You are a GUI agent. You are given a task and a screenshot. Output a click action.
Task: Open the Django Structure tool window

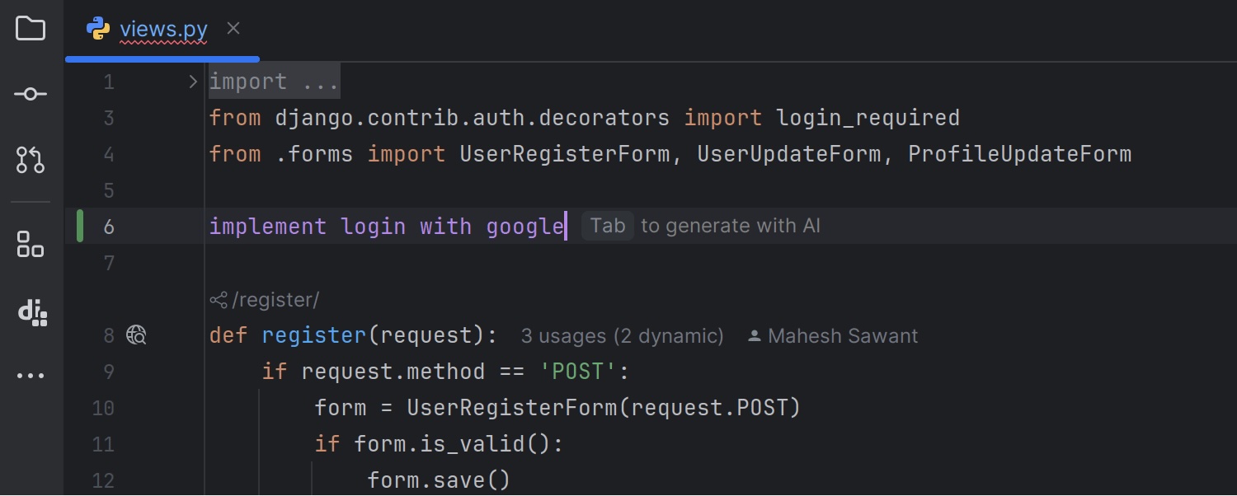click(30, 311)
